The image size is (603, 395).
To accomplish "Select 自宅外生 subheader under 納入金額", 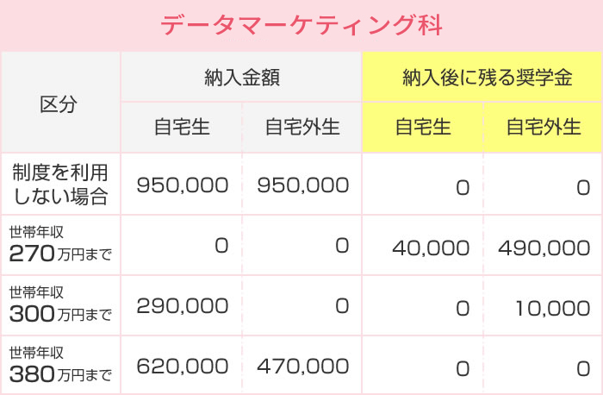I will 301,128.
